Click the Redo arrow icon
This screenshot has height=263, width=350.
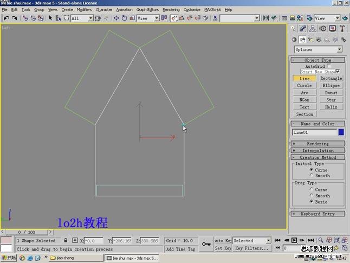pyautogui.click(x=14, y=18)
